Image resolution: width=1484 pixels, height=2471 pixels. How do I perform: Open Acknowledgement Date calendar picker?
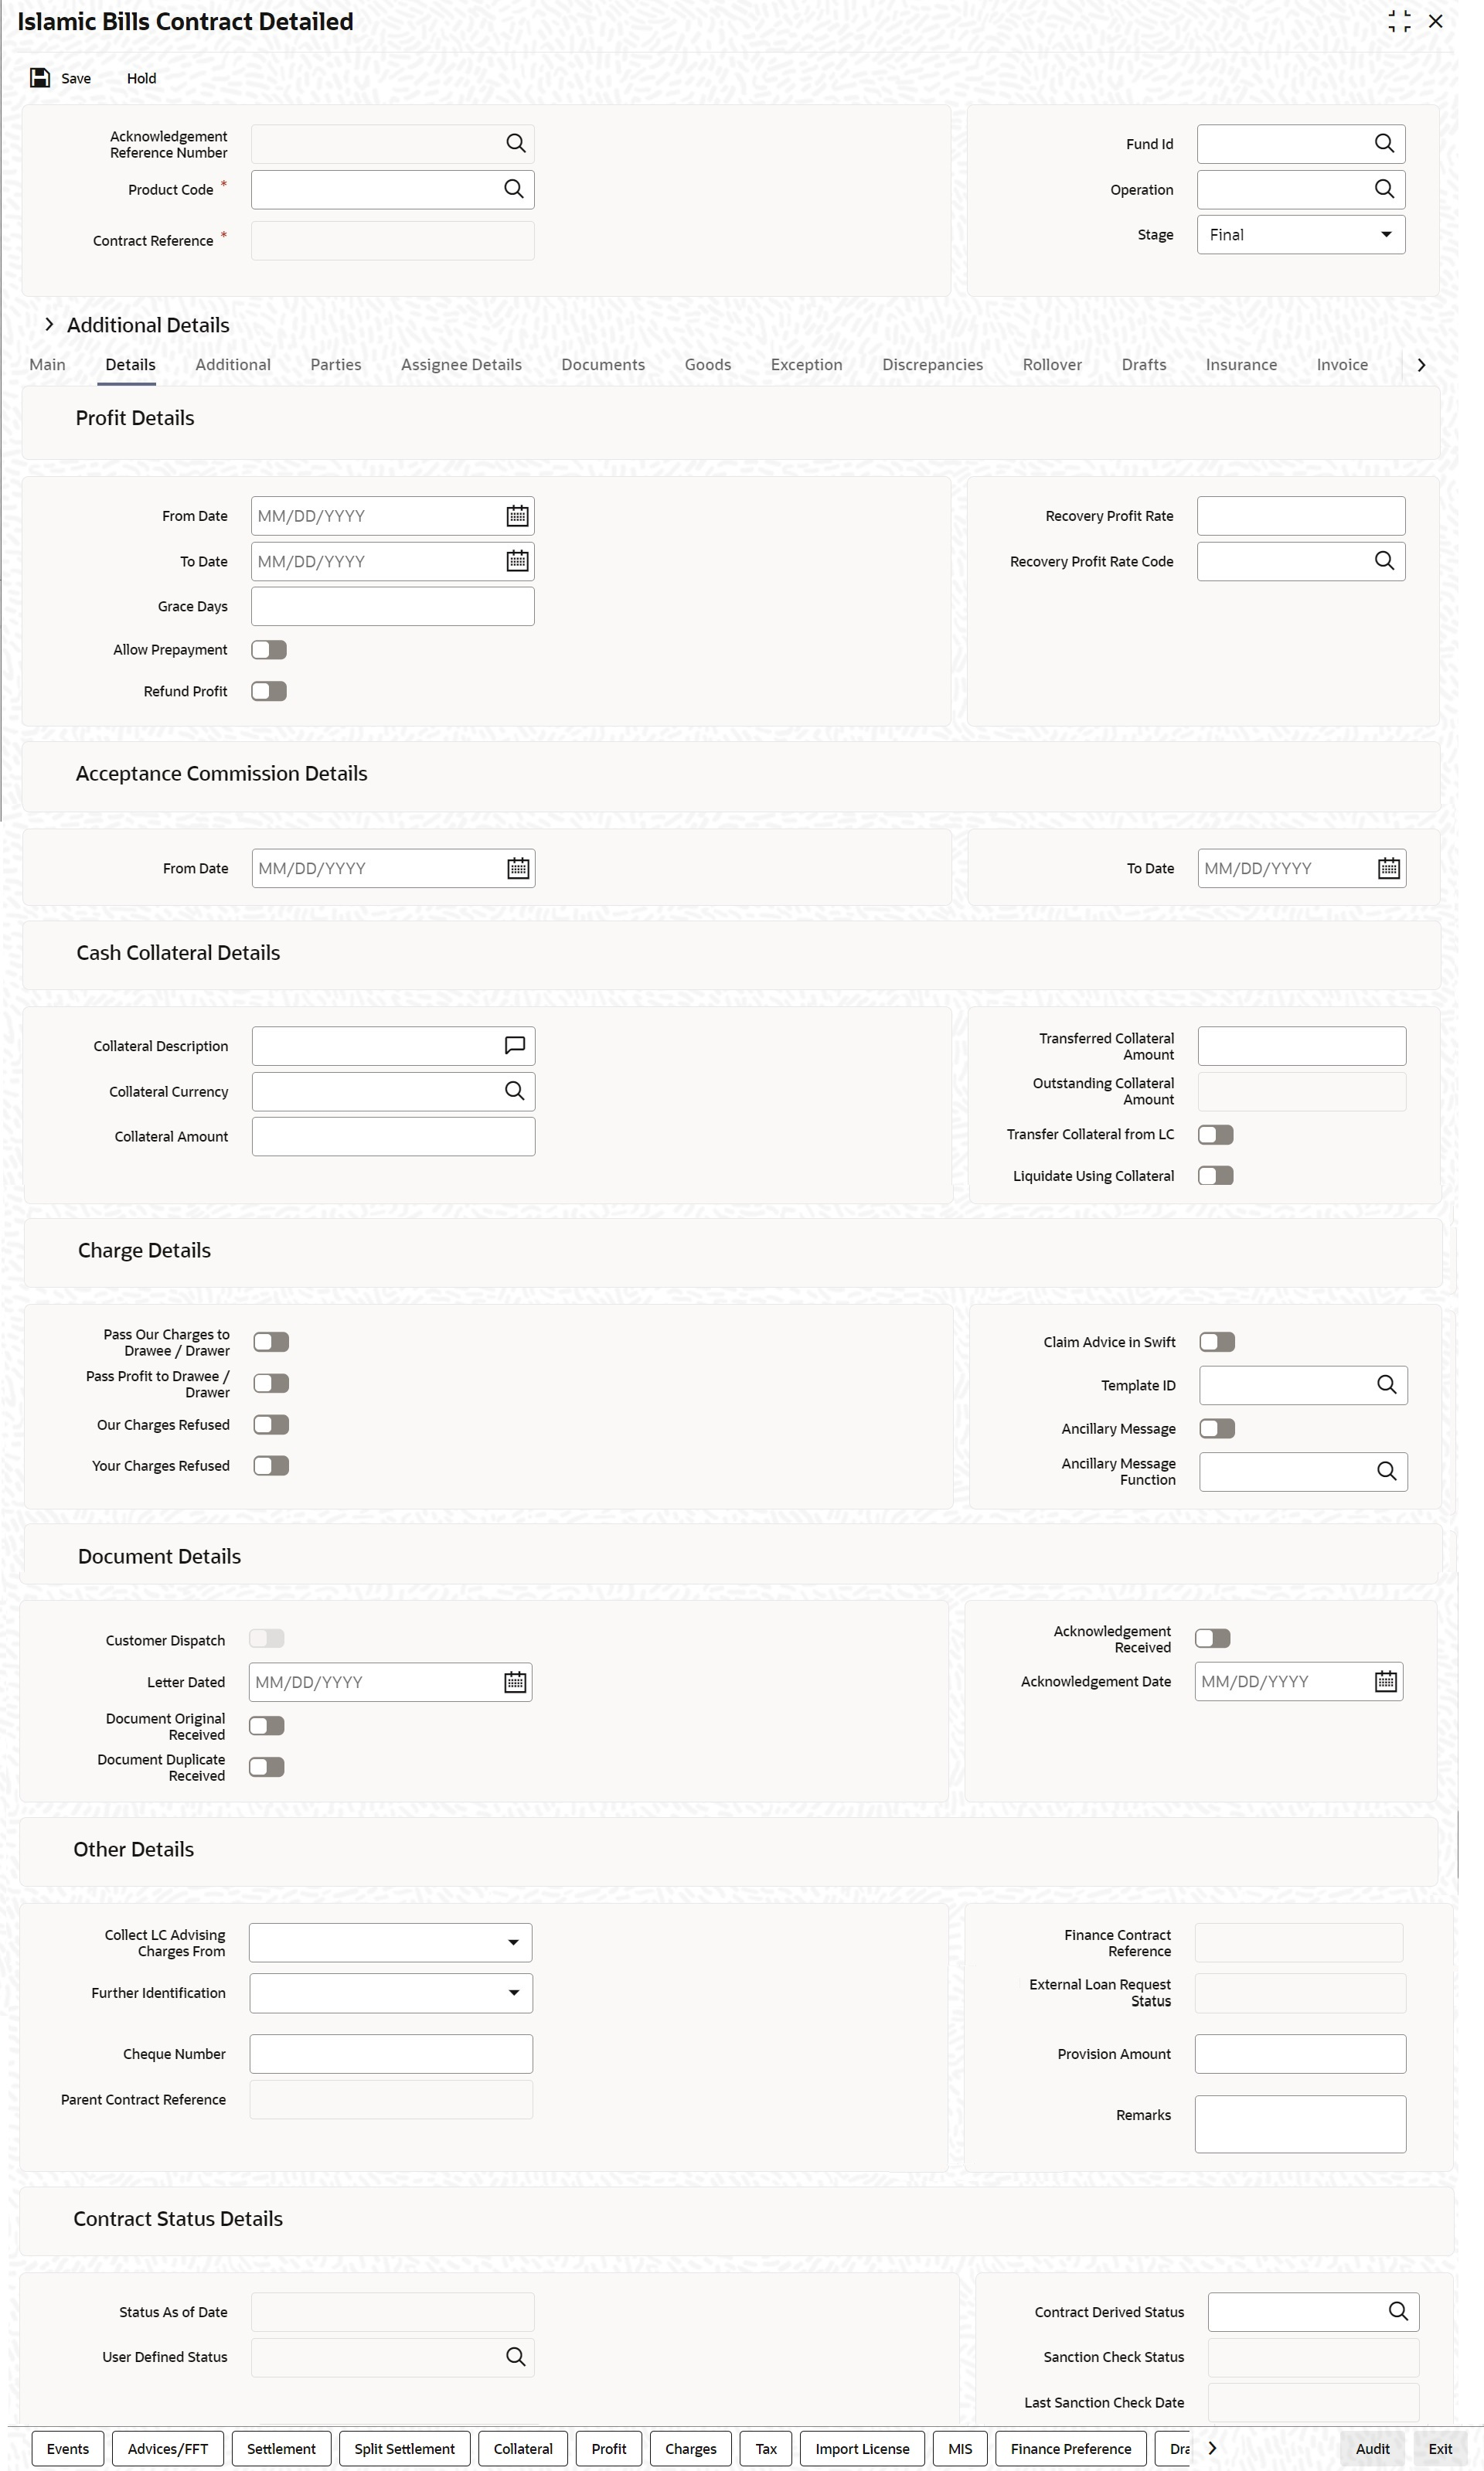pos(1386,1682)
